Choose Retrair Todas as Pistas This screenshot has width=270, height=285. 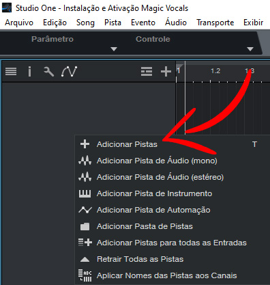(x=172, y=259)
